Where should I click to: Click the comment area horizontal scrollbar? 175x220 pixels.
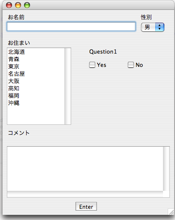[85, 194]
